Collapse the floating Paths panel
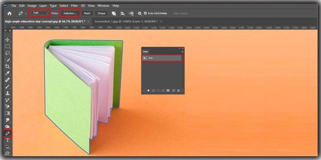 (180, 48)
